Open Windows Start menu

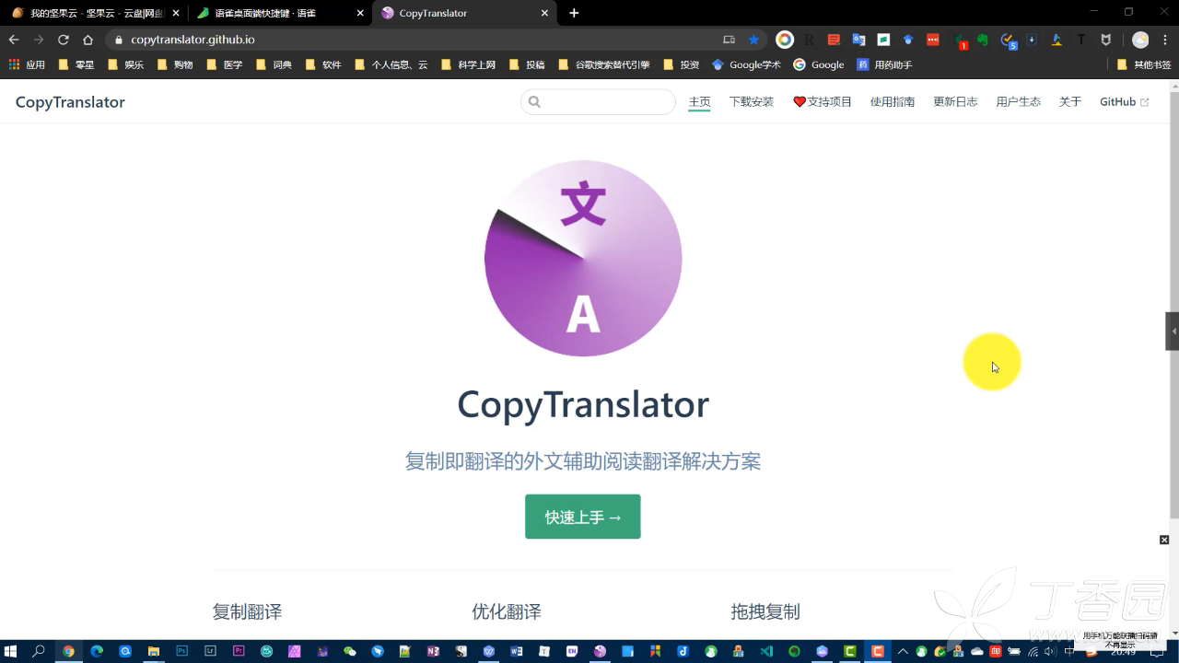pyautogui.click(x=10, y=651)
